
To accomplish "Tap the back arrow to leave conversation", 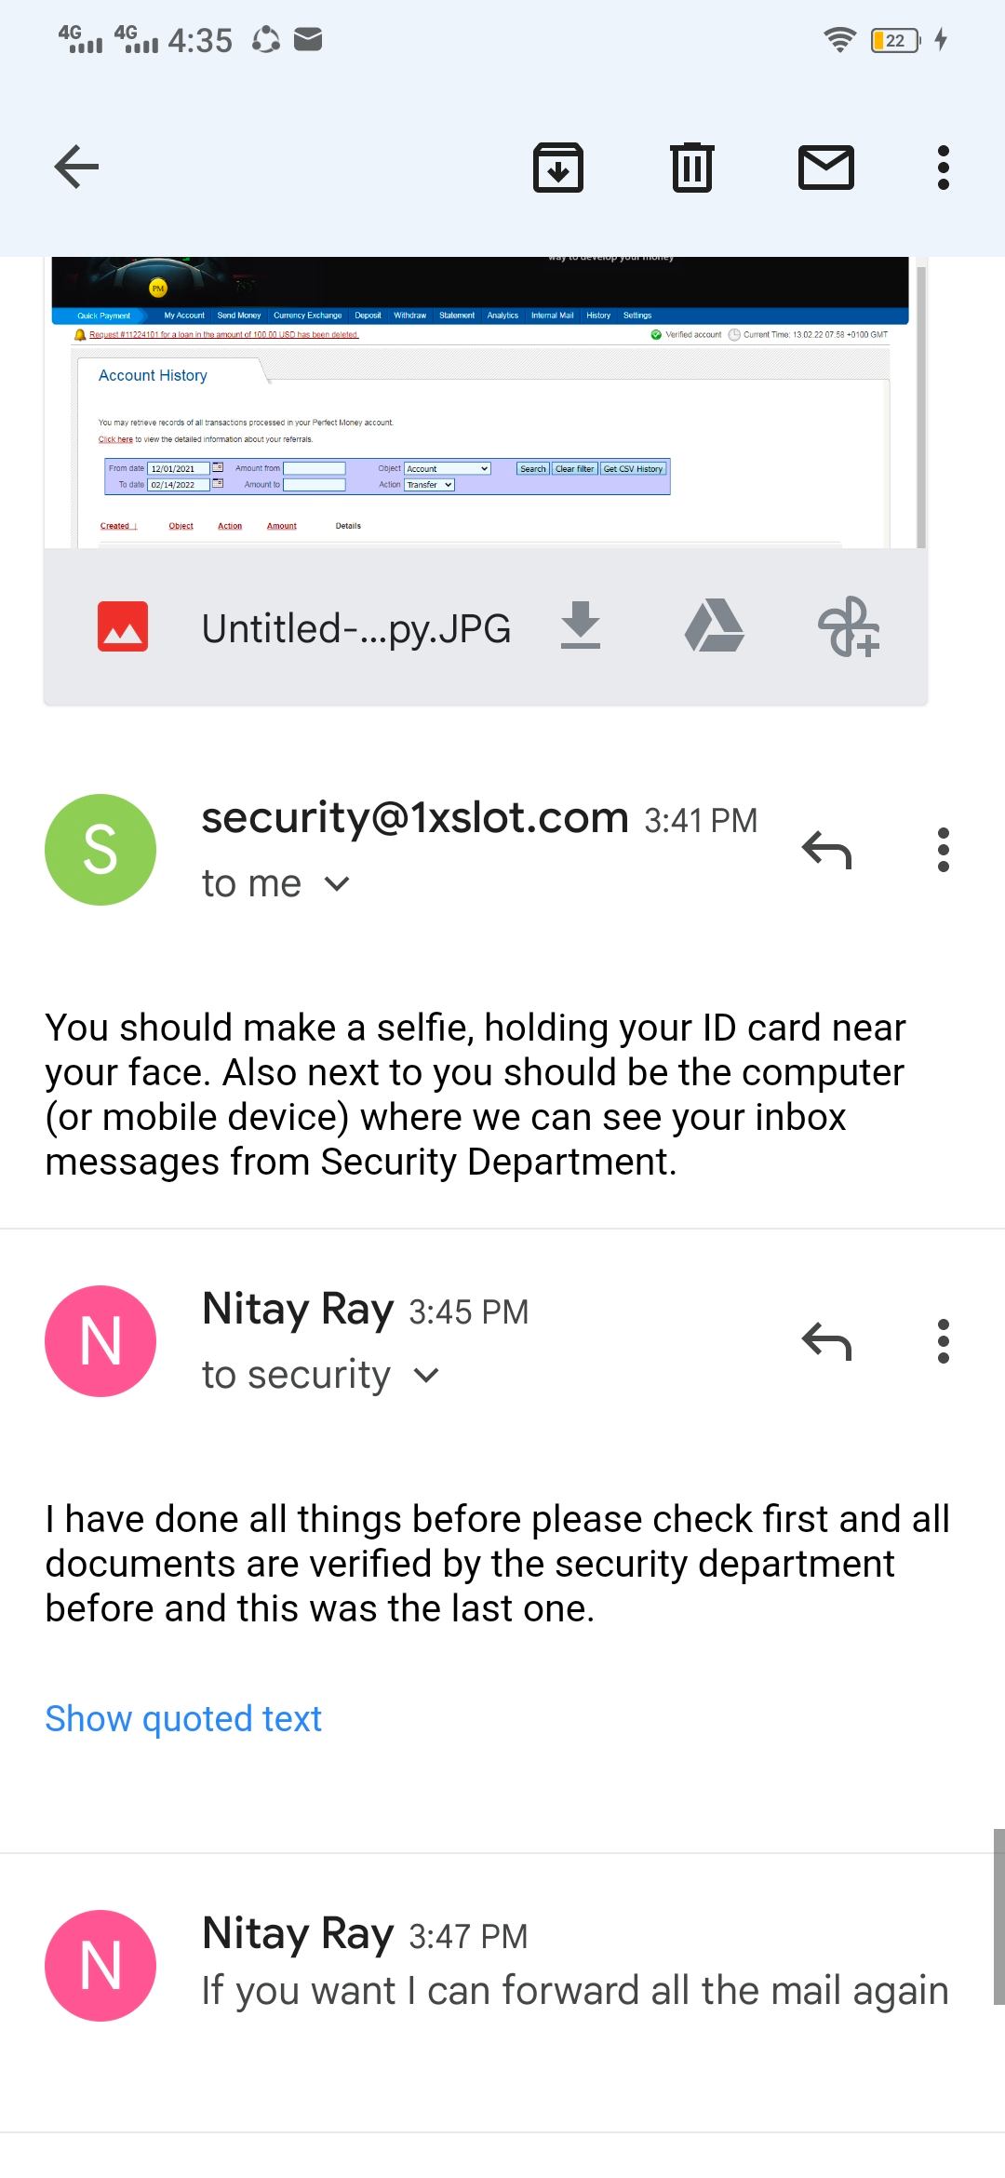I will pos(76,168).
